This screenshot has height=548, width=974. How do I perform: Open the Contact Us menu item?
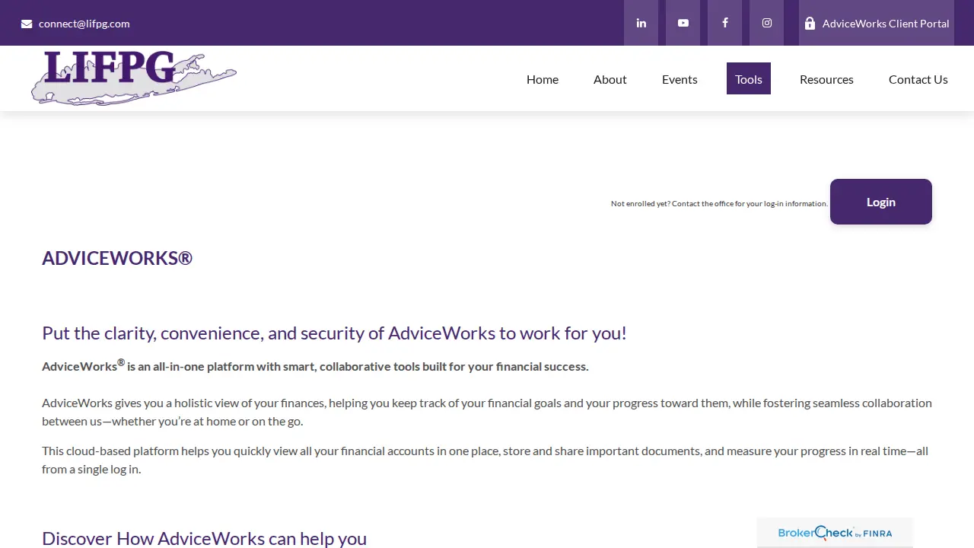918,79
